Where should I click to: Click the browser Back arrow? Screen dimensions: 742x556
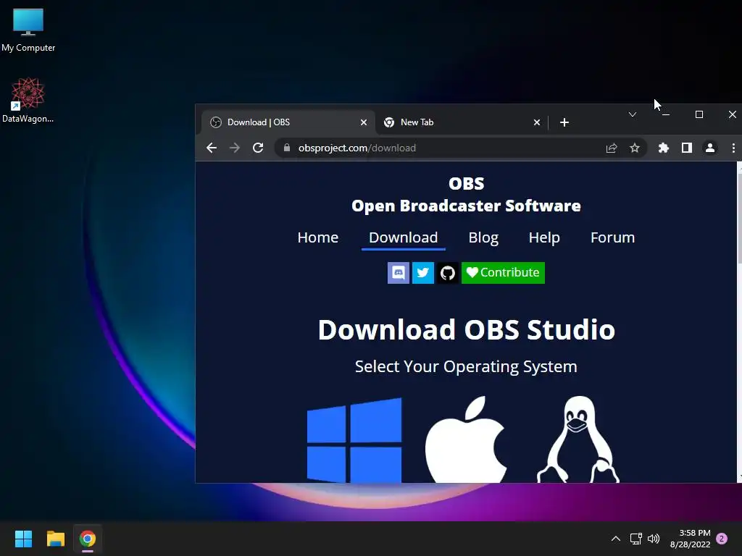tap(212, 148)
